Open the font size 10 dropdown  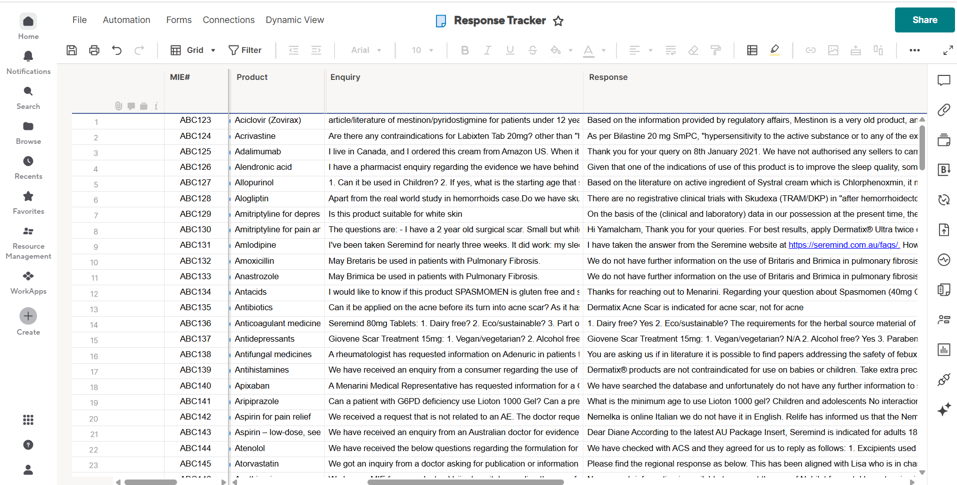tap(422, 50)
